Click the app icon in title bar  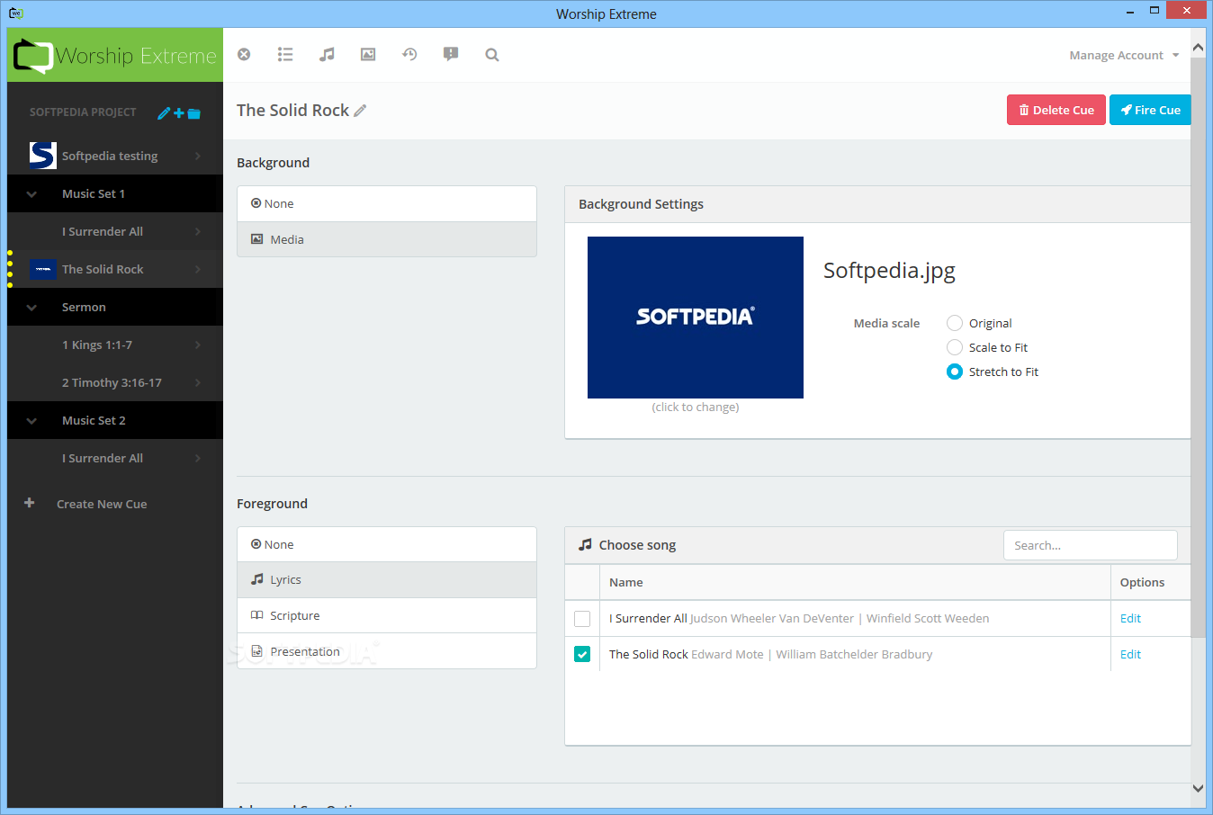(16, 13)
